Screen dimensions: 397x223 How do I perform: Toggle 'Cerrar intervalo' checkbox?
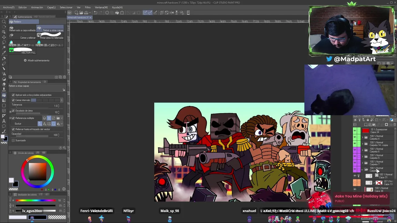pyautogui.click(x=13, y=100)
